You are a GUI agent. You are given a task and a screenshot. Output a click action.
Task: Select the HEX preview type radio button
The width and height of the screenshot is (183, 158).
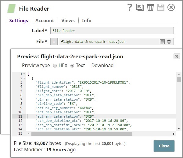pyautogui.click(x=55, y=66)
